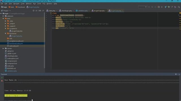The image size is (181, 101).
Task: Open the Refactor menu
Action: click(29, 4)
